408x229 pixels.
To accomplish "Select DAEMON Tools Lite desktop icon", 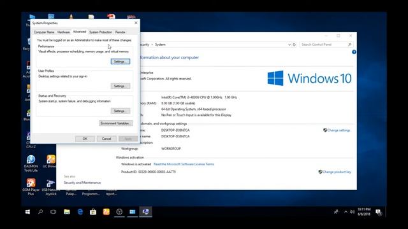I will click(x=31, y=163).
